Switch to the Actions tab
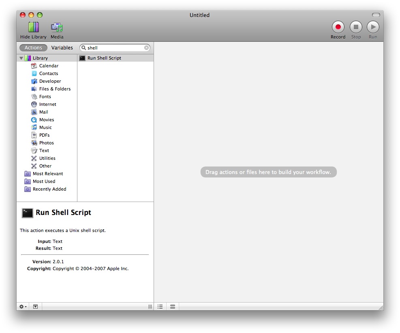400x333 pixels. tap(33, 48)
